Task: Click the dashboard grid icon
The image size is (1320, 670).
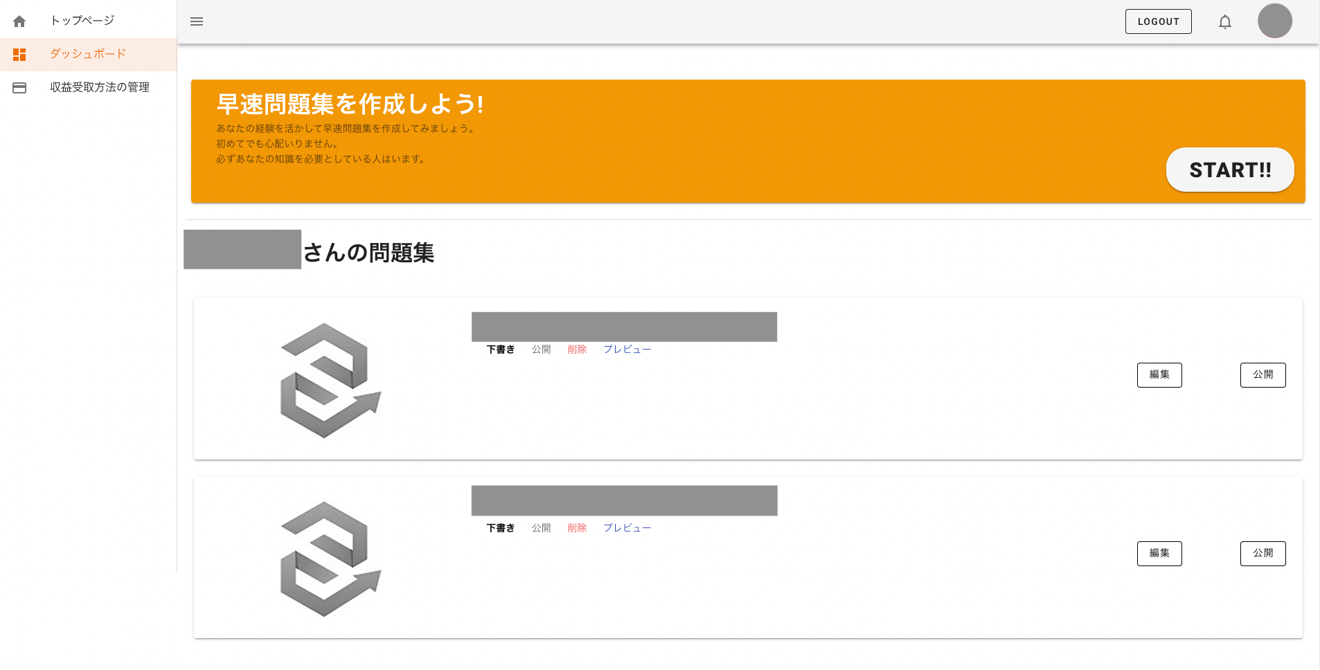Action: pyautogui.click(x=19, y=55)
